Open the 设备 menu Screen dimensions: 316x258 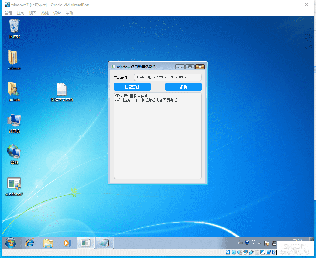[57, 13]
